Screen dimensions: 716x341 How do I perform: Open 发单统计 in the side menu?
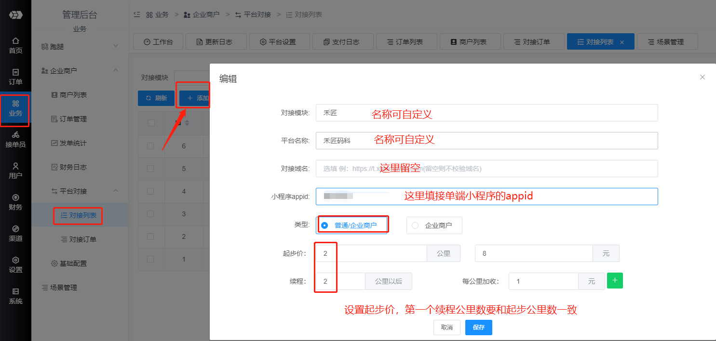[x=80, y=143]
